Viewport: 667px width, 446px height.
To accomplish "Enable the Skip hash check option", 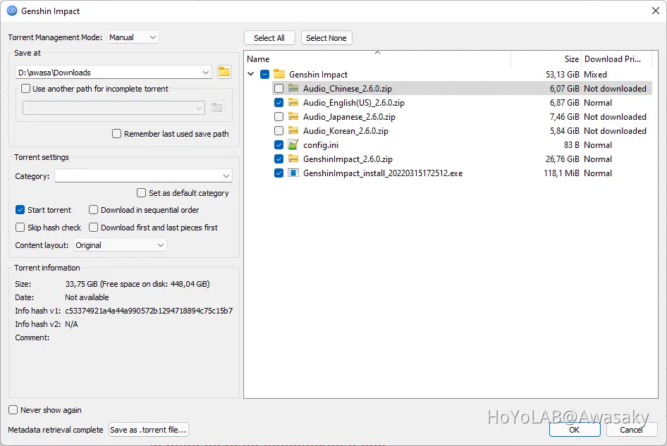I will click(20, 227).
